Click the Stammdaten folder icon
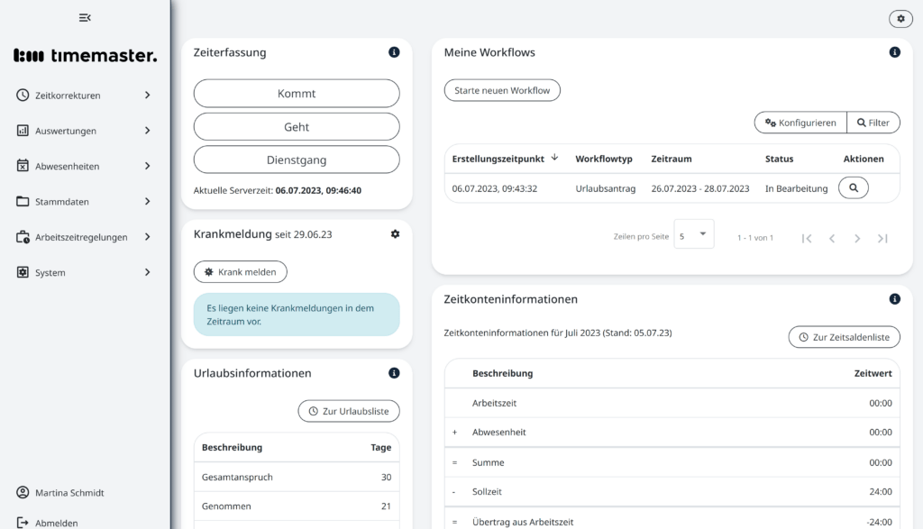Screen dimensions: 923x529 21,201
